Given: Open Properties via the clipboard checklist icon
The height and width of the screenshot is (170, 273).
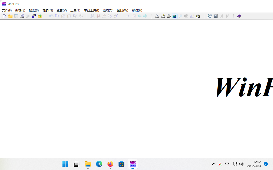Looking at the screenshot, I should coord(34,16).
